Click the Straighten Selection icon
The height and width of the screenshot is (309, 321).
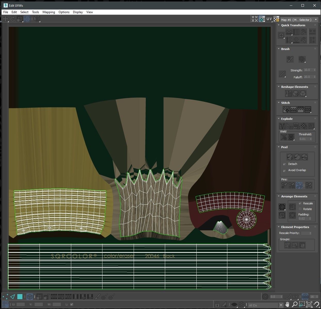tap(288, 93)
